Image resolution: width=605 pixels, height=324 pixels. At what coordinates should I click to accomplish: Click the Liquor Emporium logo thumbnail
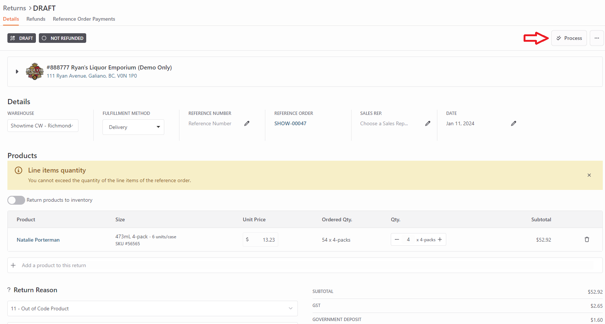click(x=35, y=71)
